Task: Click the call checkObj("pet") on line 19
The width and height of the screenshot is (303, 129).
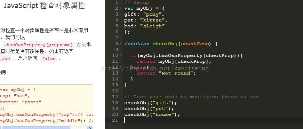Action: 149,109
